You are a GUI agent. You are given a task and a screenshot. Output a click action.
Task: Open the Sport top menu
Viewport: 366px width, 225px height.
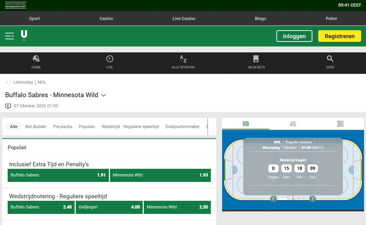point(34,19)
